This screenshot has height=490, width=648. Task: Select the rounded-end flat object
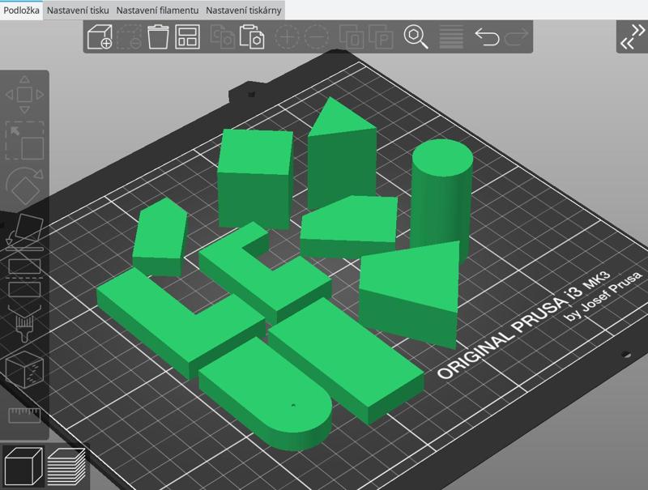click(x=265, y=393)
